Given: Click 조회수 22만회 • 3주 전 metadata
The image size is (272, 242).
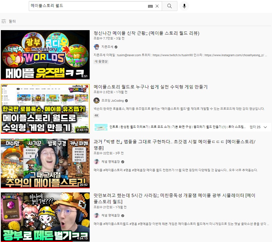Looking at the screenshot, I should coord(109,153).
